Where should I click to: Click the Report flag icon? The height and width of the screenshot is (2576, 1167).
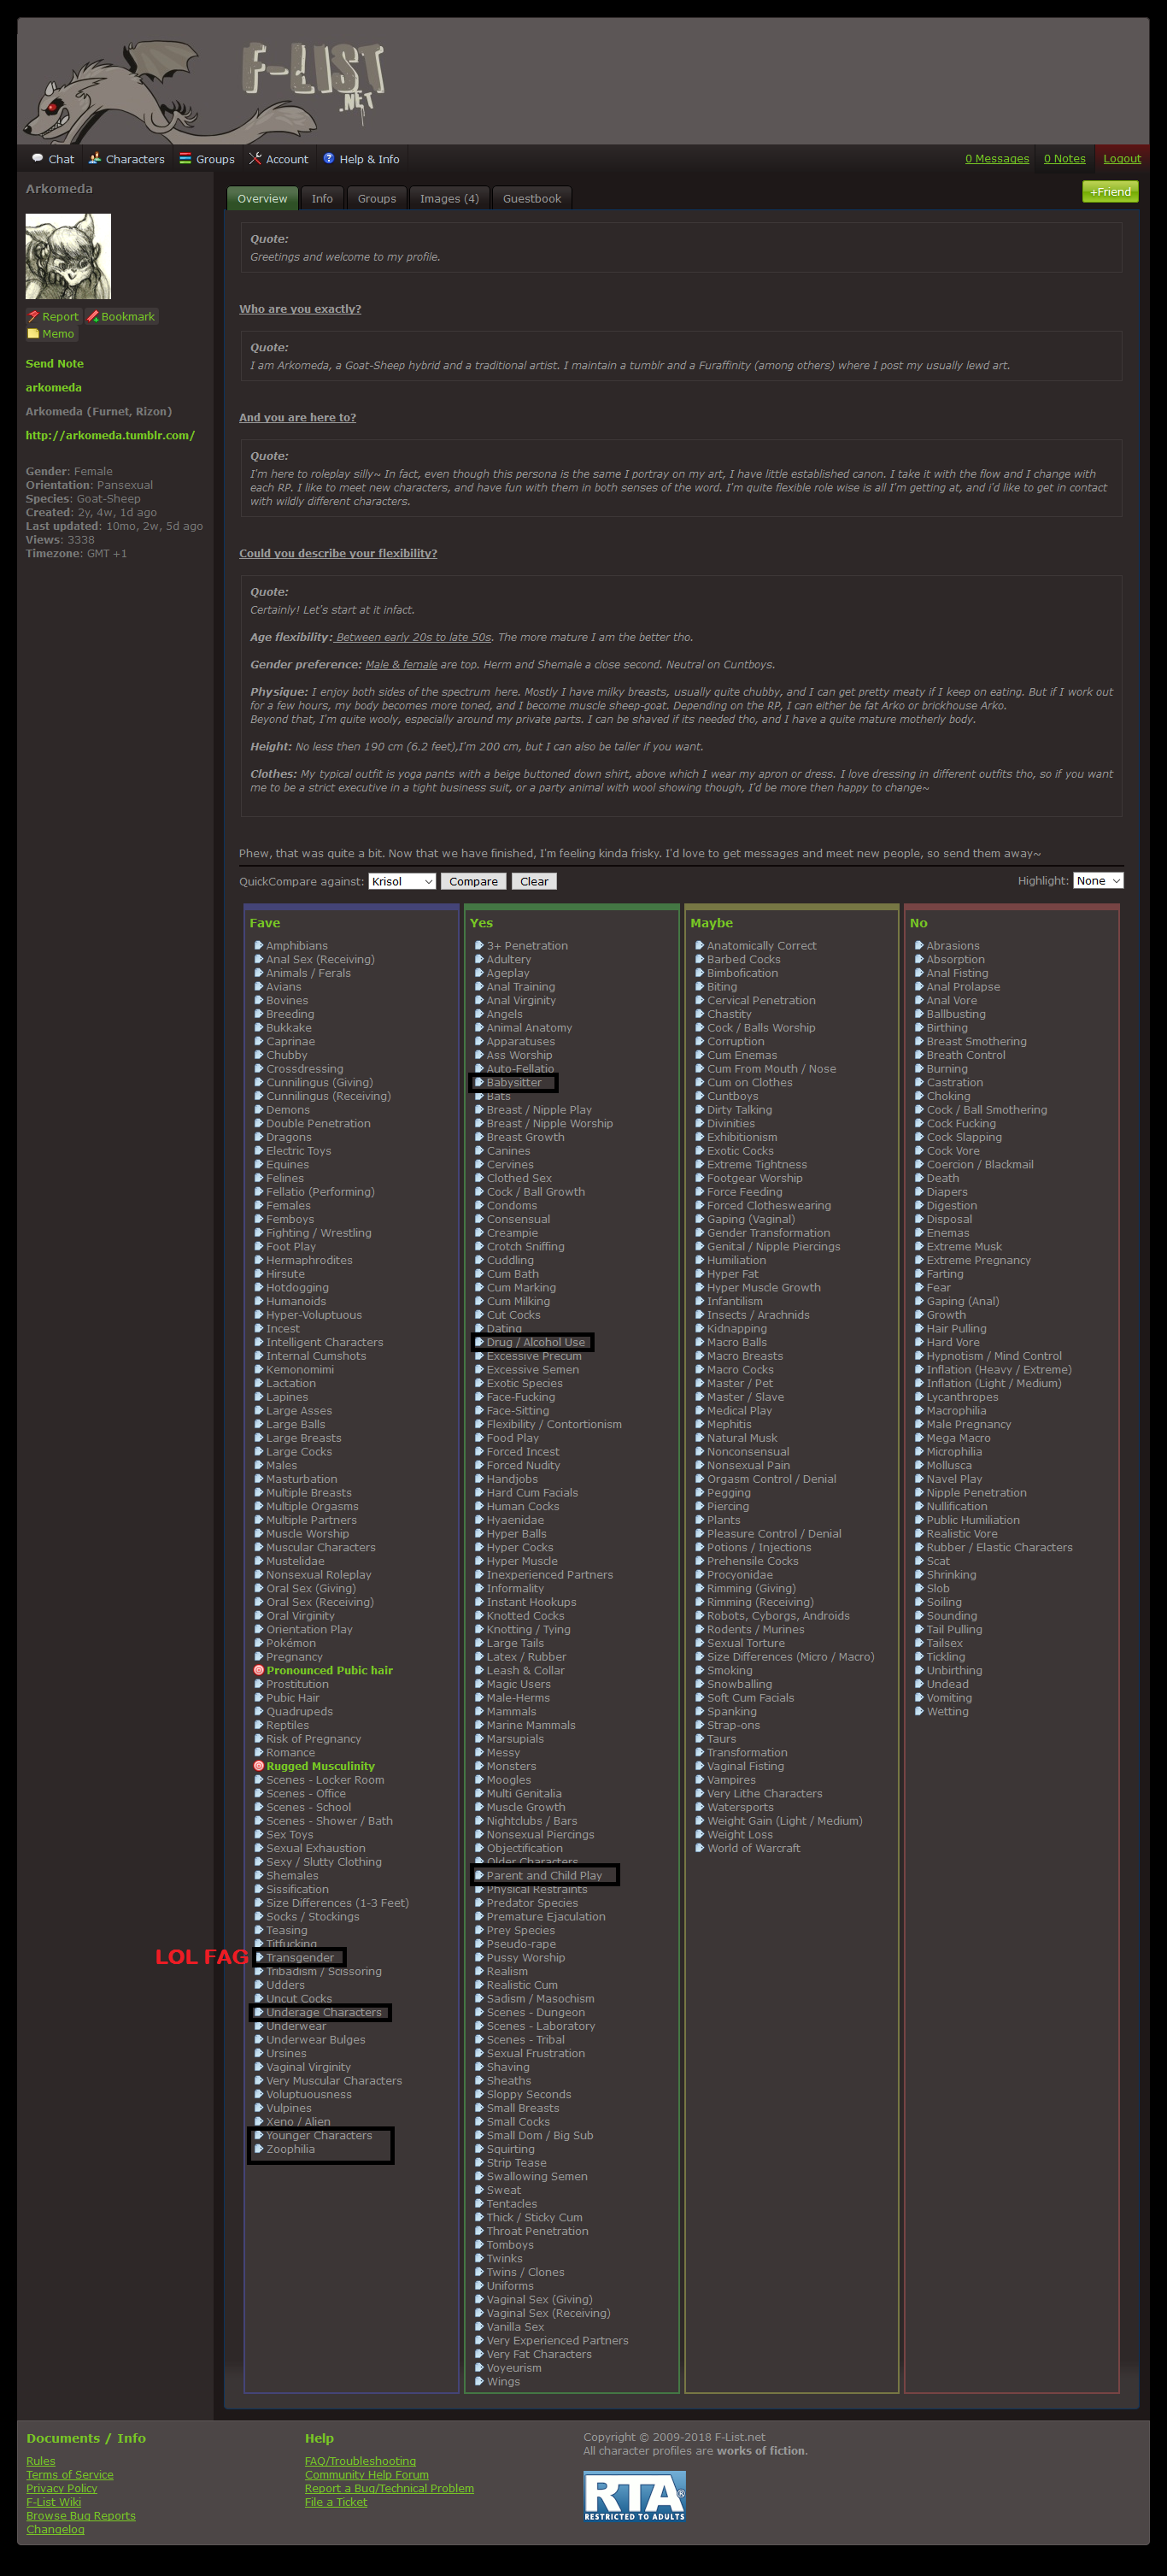[33, 316]
